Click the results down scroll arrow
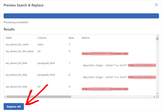 [157, 94]
